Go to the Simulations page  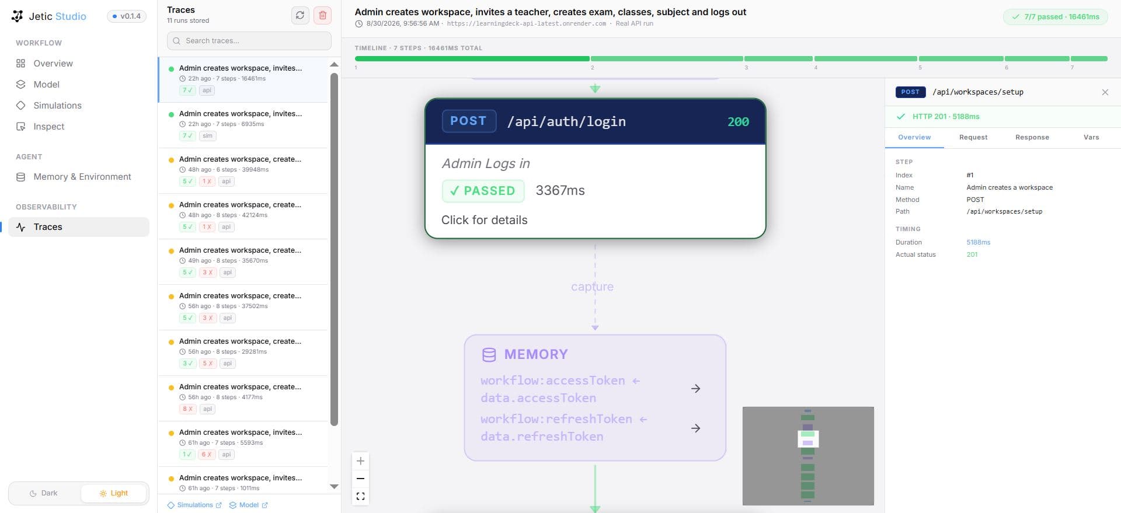click(x=79, y=106)
